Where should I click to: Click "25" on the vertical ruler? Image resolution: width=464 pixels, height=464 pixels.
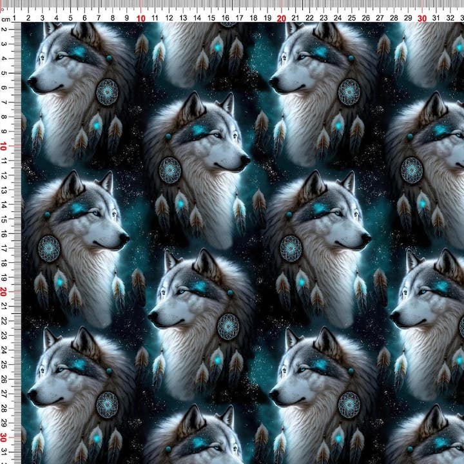coord(4,365)
